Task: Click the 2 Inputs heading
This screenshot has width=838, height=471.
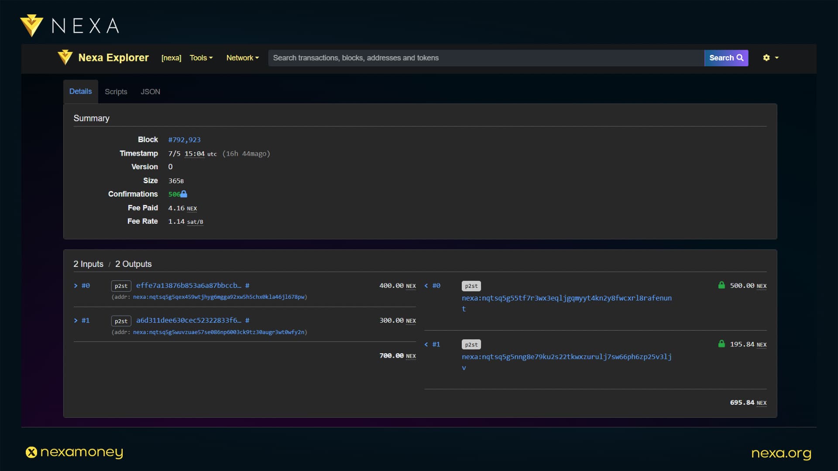Action: pos(88,264)
